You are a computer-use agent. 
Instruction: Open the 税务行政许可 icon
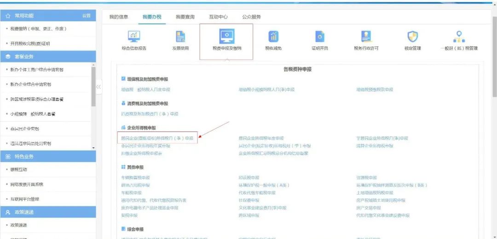pos(366,37)
